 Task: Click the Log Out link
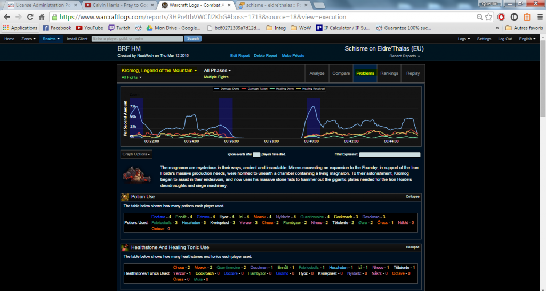(505, 39)
